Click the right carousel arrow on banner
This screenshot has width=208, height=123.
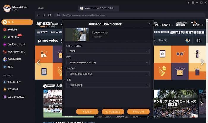(x=202, y=62)
